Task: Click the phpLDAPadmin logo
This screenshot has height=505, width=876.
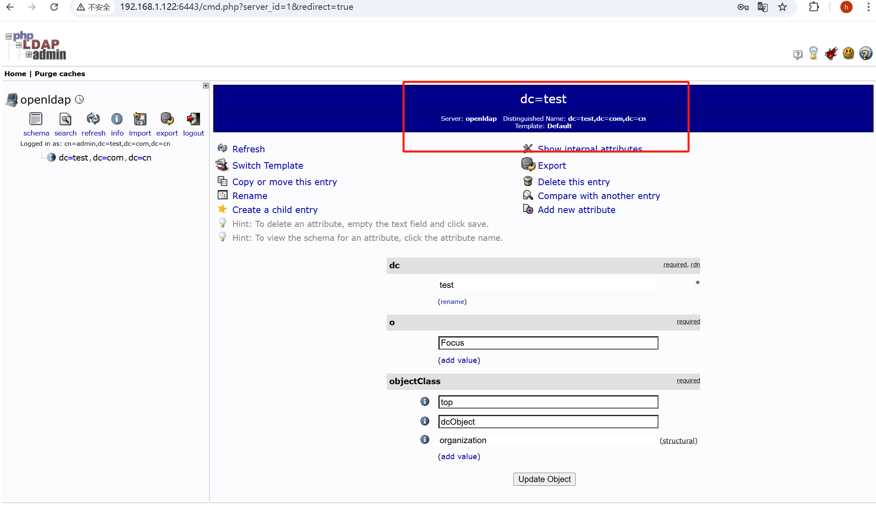Action: (x=36, y=45)
